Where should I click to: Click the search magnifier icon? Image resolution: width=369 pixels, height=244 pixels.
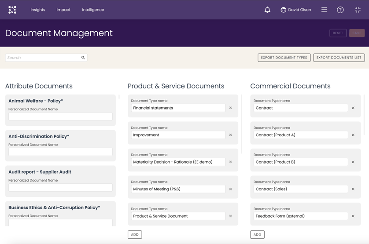pyautogui.click(x=83, y=58)
